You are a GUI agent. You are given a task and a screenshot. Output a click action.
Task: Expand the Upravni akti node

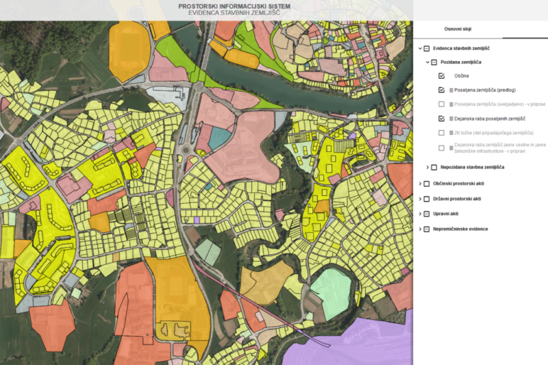tap(420, 214)
